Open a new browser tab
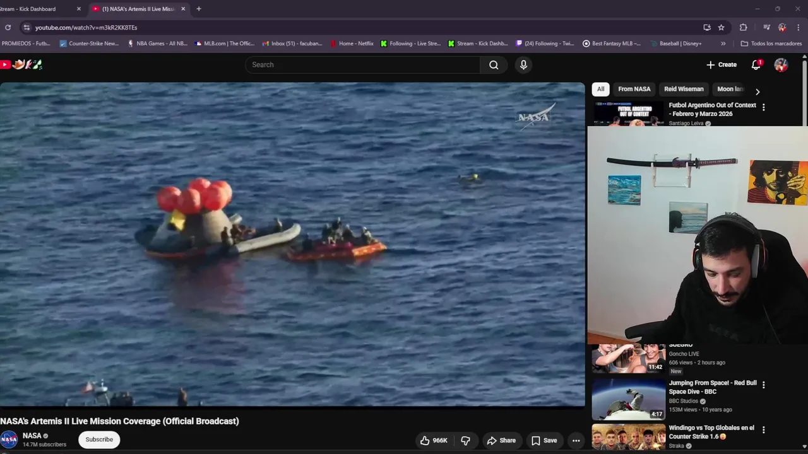Viewport: 808px width, 454px height. coord(199,9)
